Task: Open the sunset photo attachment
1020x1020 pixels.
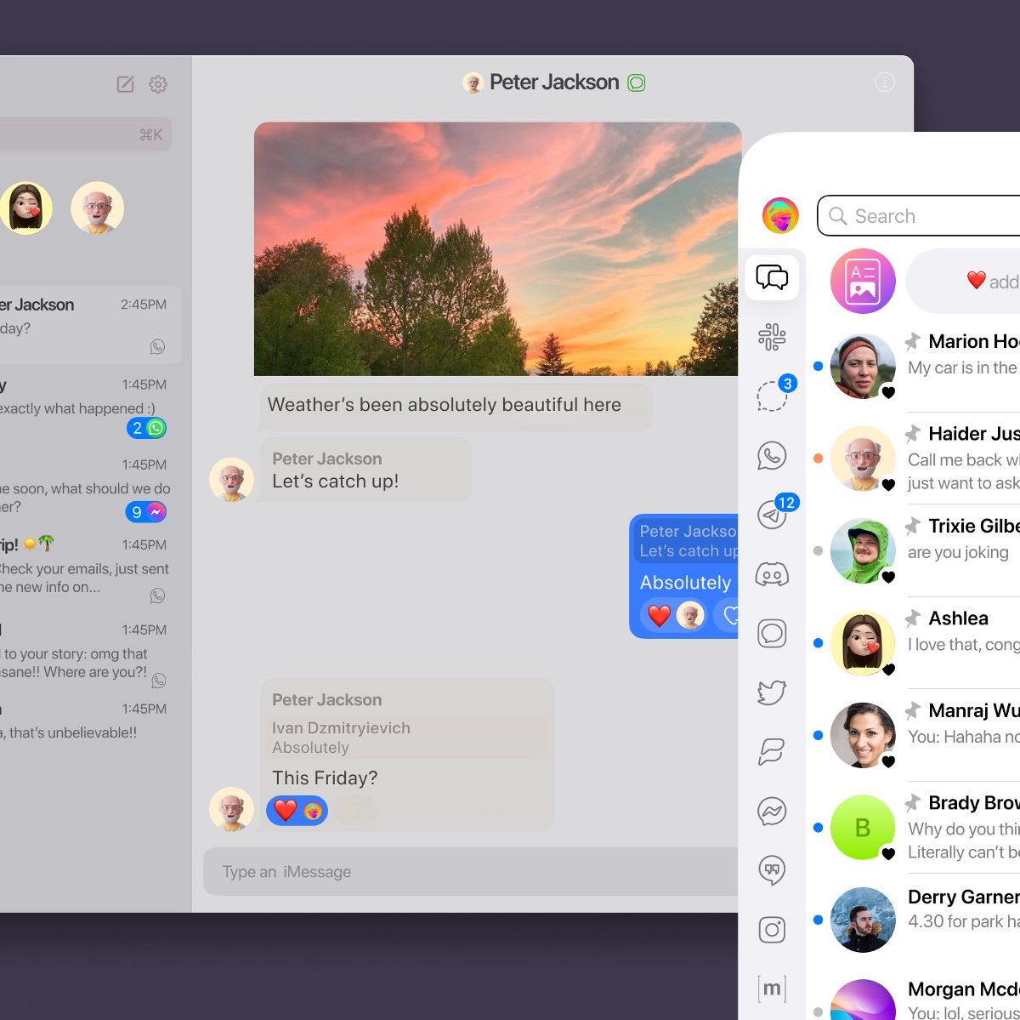Action: pyautogui.click(x=497, y=248)
